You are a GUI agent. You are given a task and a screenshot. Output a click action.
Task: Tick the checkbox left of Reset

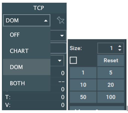[73, 60]
